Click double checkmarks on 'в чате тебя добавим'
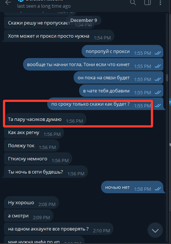 point(158,92)
